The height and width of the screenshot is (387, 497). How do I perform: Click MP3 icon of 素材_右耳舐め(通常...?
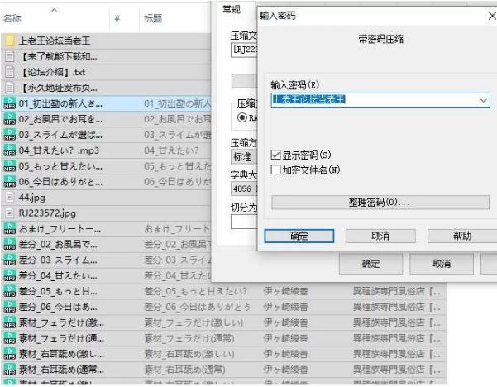pyautogui.click(x=9, y=370)
